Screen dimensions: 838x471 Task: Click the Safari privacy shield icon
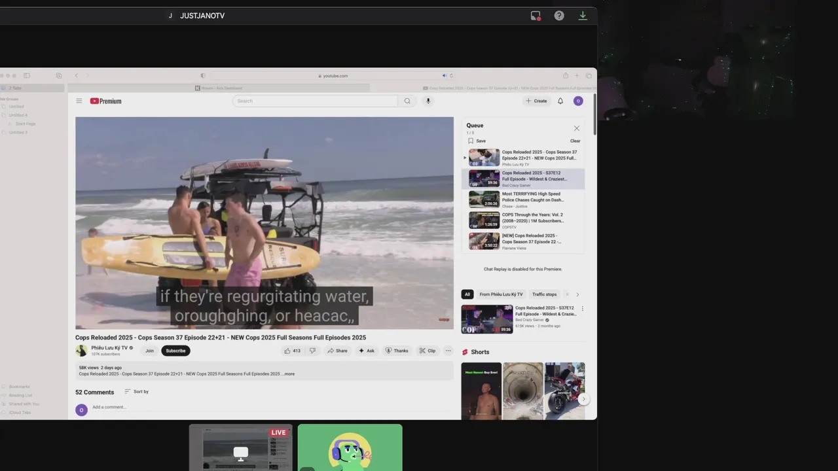tap(202, 76)
